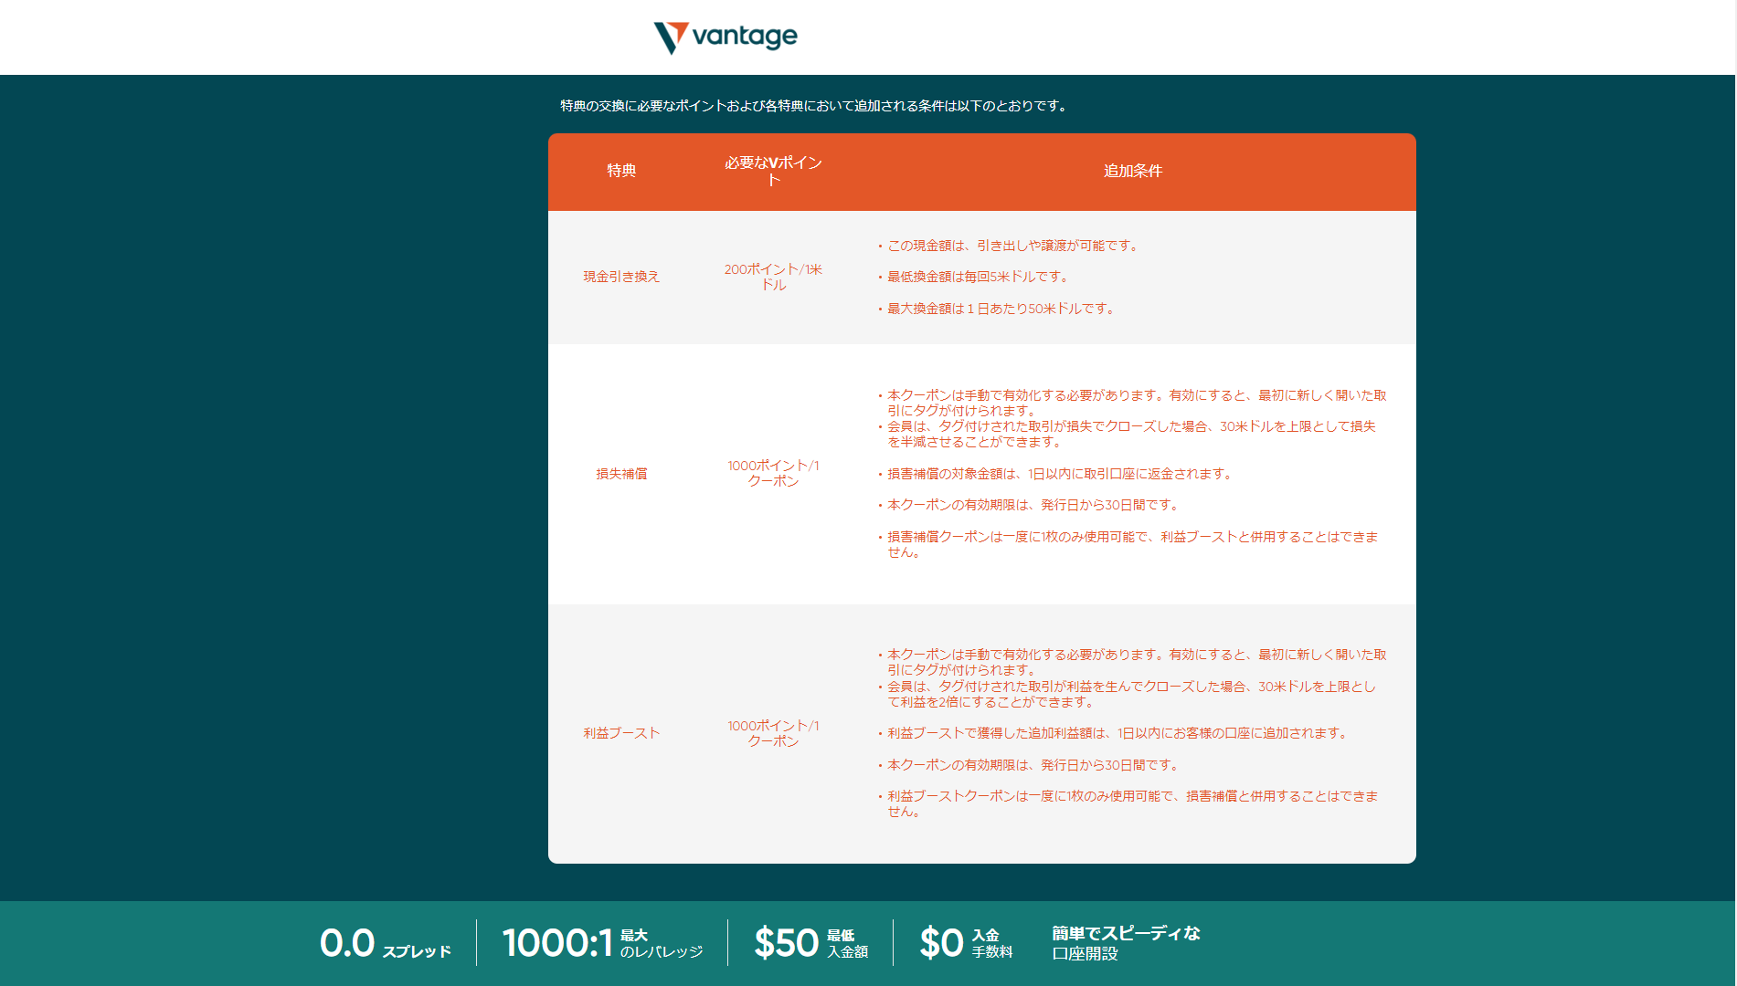1737x986 pixels.
Task: Select the 特典 column header
Action: [621, 171]
